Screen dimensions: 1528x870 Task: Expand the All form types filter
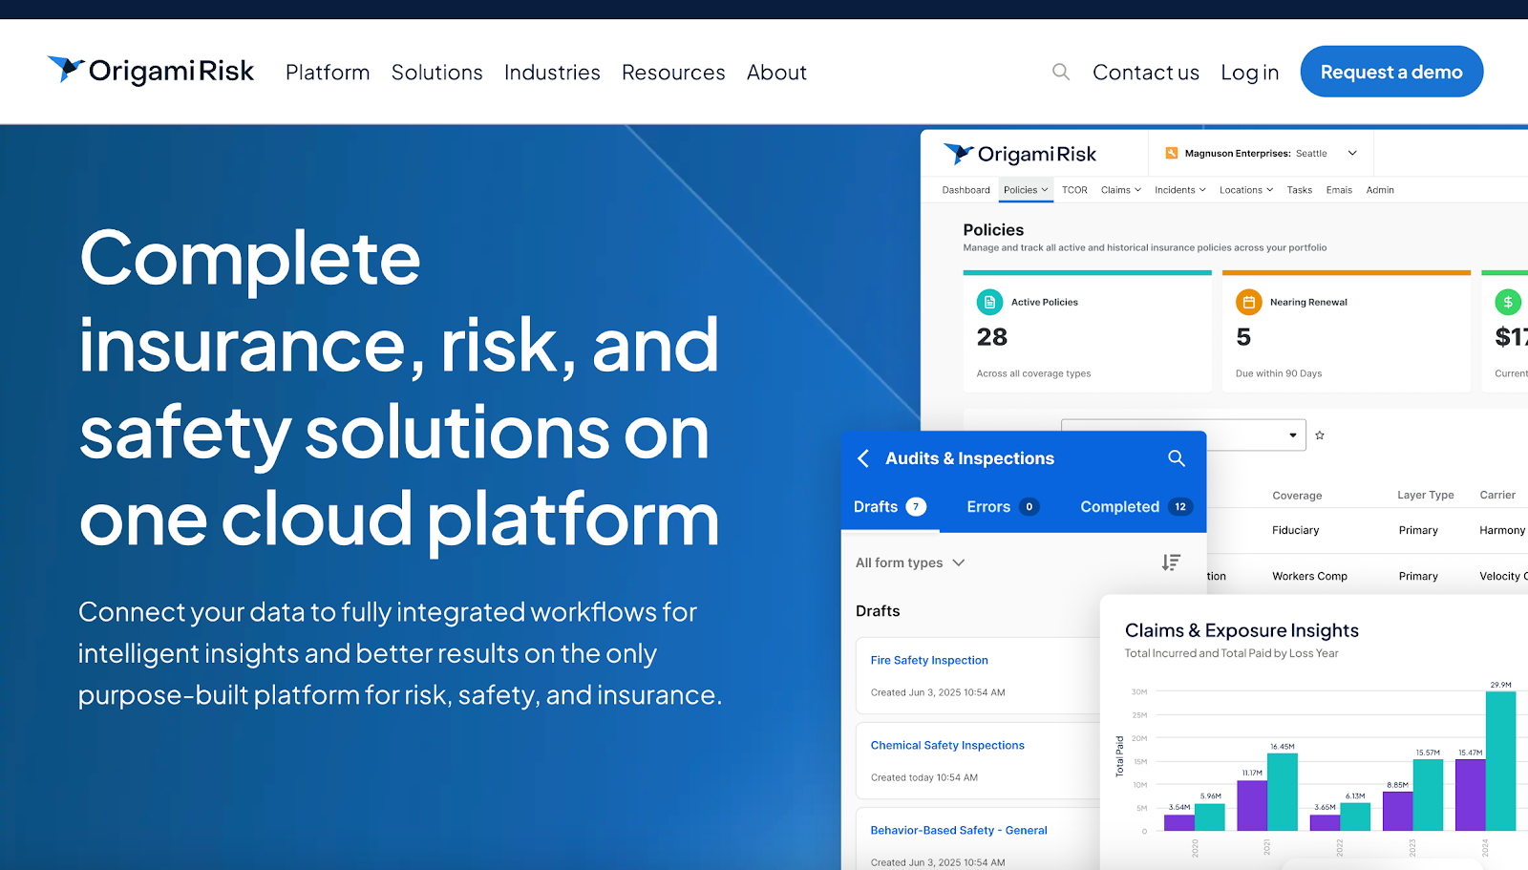tap(910, 562)
